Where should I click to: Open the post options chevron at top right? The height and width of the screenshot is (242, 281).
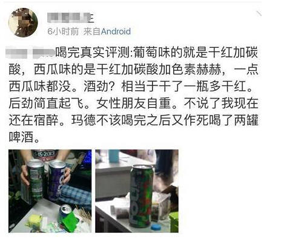259,13
